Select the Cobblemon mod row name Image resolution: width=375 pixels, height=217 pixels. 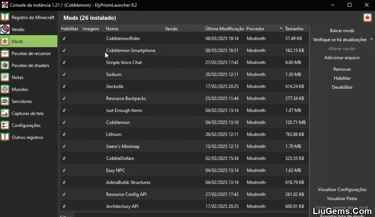[118, 122]
